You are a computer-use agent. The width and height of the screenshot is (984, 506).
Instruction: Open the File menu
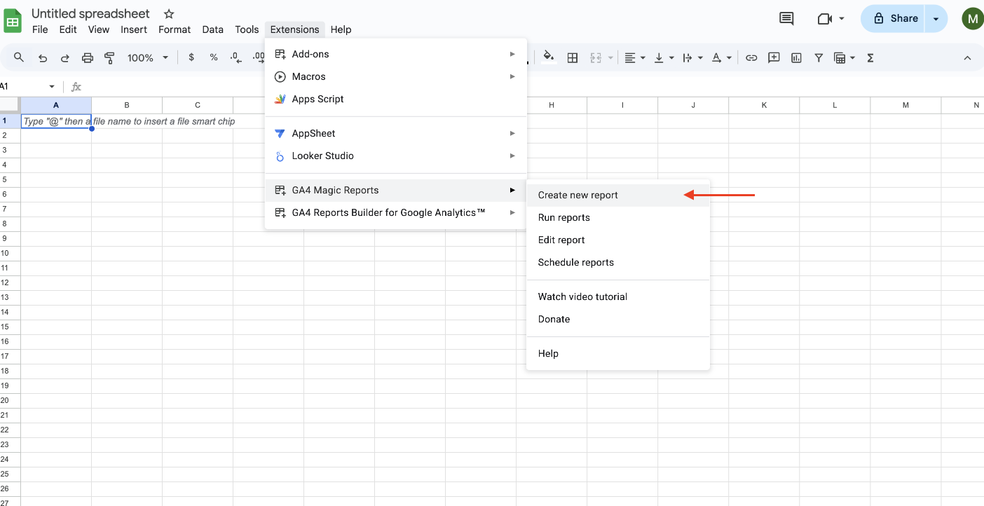click(40, 29)
